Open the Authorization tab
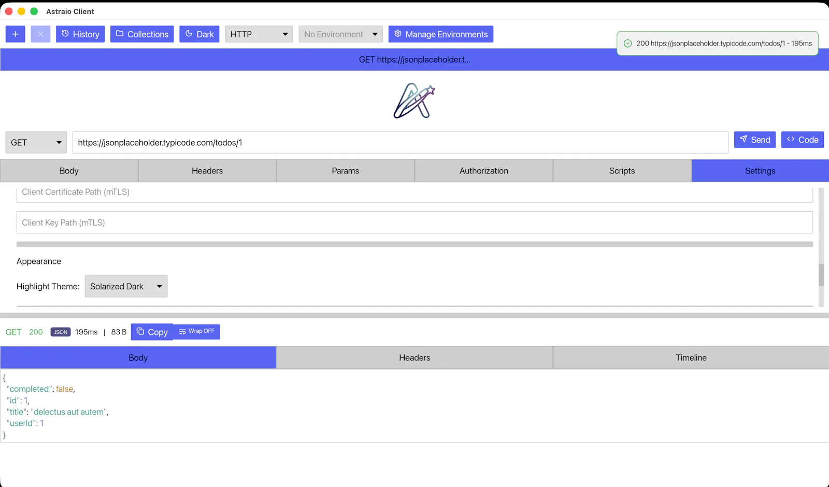829x487 pixels. coord(484,171)
